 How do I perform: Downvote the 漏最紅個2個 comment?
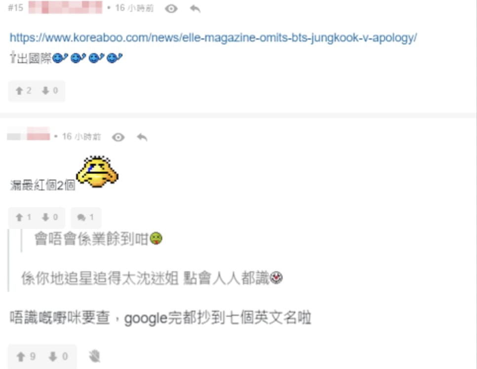pos(50,217)
